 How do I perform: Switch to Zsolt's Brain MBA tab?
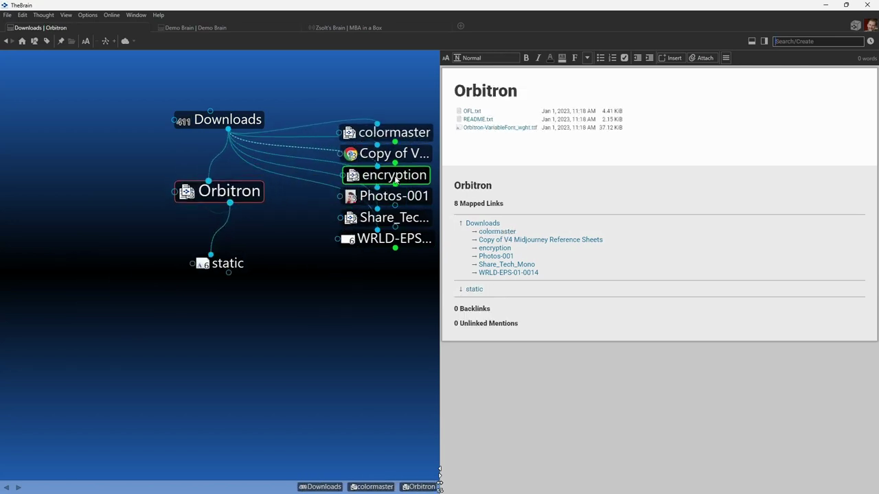[349, 27]
